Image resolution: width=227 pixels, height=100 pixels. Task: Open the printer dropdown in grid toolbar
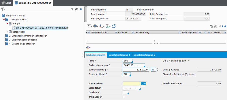click(x=96, y=26)
